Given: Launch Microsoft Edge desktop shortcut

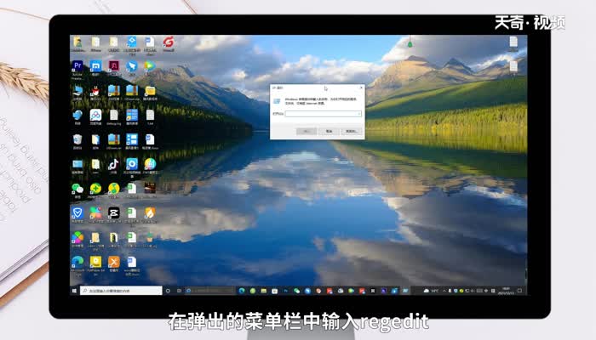Looking at the screenshot, I should tap(77, 262).
